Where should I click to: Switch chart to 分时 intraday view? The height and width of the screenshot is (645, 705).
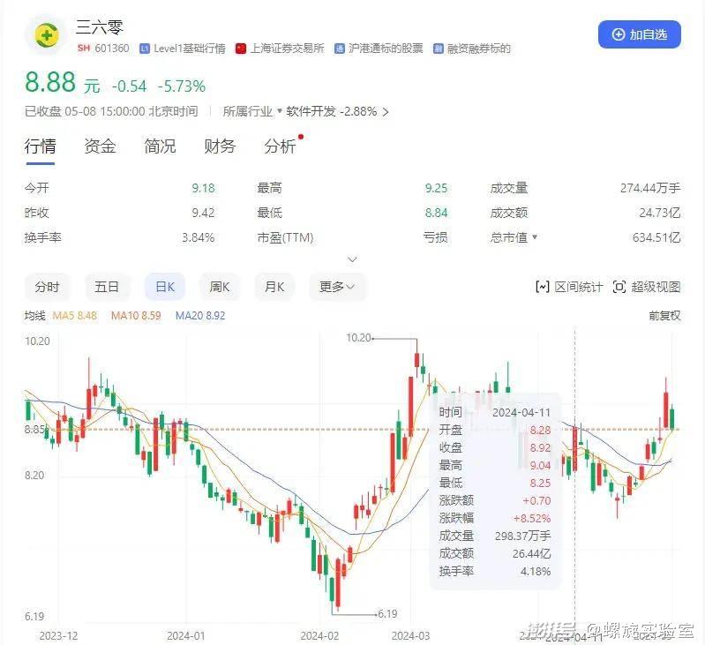[x=47, y=287]
